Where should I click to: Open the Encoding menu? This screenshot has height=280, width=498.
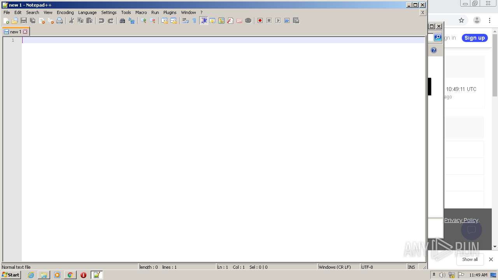pyautogui.click(x=65, y=12)
